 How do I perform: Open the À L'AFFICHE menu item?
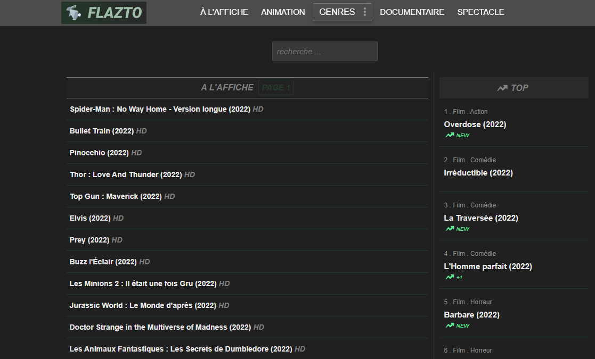click(x=224, y=12)
